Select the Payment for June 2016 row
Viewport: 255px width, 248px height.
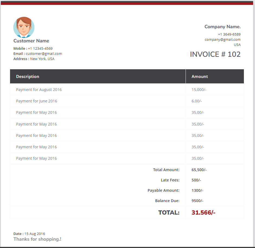pos(37,101)
